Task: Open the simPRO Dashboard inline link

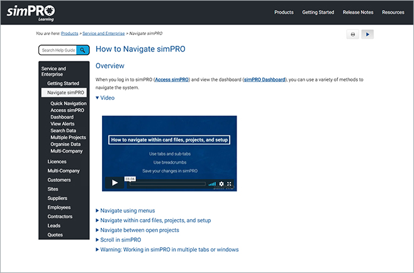Action: [x=264, y=80]
